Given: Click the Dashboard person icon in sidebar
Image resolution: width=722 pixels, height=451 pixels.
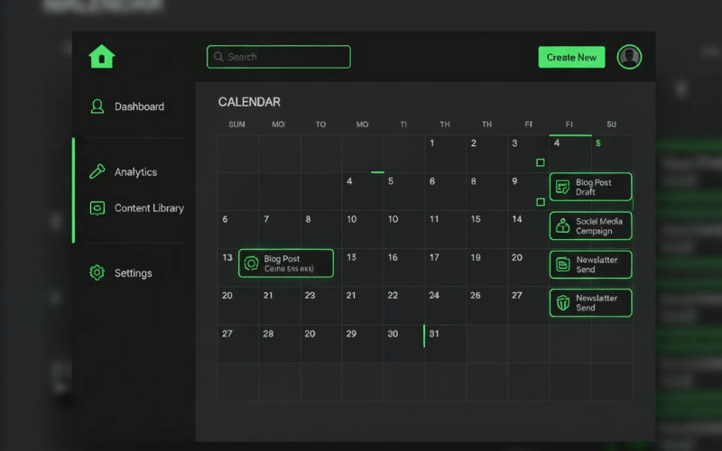Looking at the screenshot, I should pos(97,106).
